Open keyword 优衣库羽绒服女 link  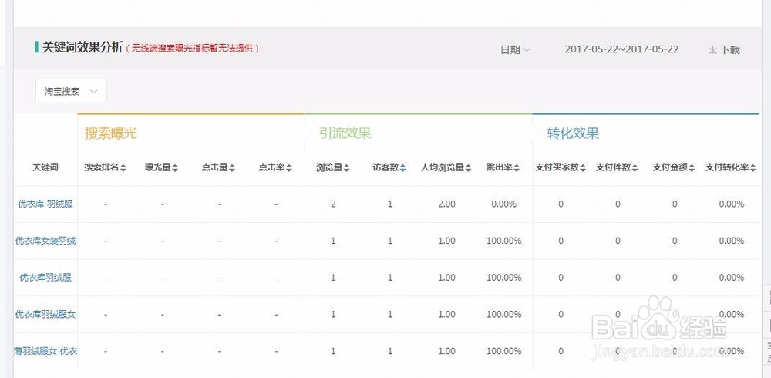[x=45, y=314]
